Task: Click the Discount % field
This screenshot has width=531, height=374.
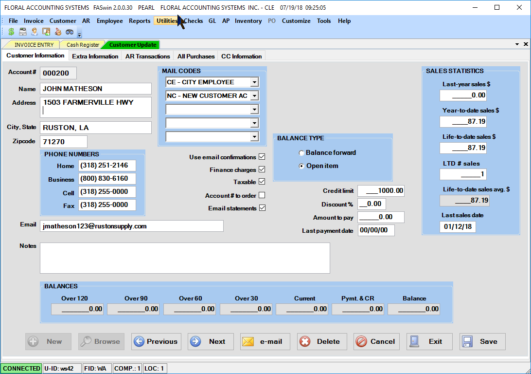Action: [372, 204]
